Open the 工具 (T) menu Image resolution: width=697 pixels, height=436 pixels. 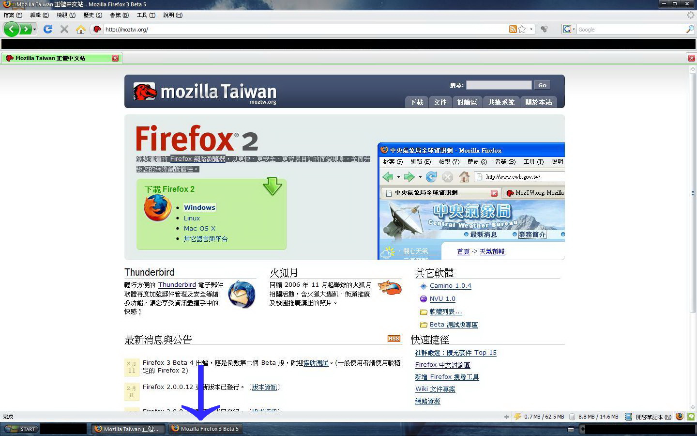point(146,15)
